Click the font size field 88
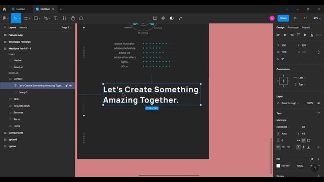The width and height of the screenshot is (324, 182). 303,127
